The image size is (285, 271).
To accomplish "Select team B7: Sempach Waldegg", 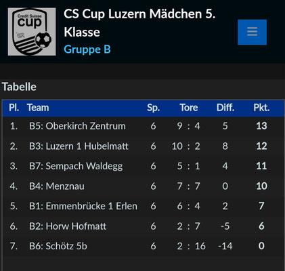I will [76, 166].
